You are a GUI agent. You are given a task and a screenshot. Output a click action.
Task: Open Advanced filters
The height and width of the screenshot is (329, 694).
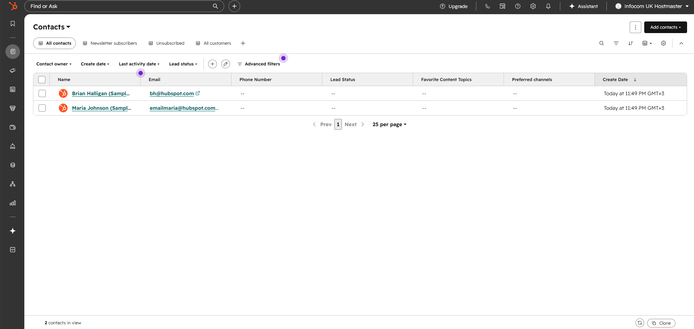click(259, 64)
